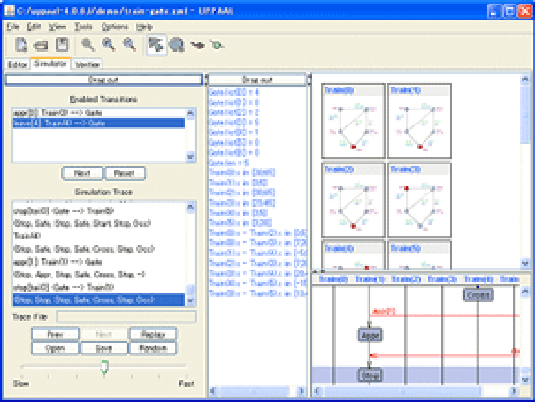Click process panel vertical scroll down arrow

(x=526, y=263)
